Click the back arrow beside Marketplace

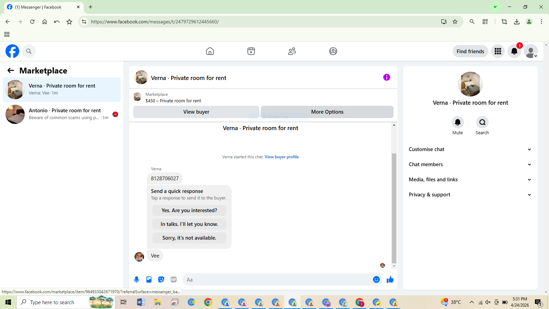point(11,70)
